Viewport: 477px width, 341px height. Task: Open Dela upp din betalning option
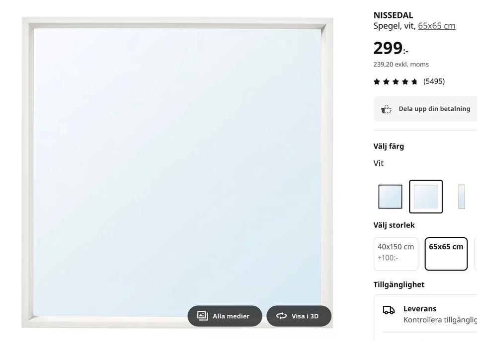click(x=434, y=109)
